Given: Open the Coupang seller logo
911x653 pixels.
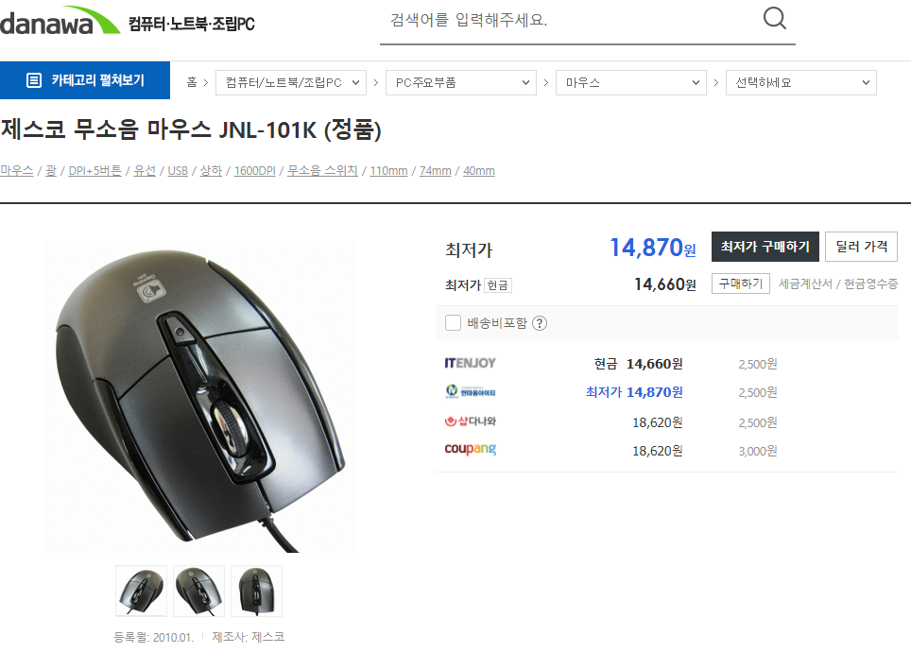Looking at the screenshot, I should pos(471,449).
